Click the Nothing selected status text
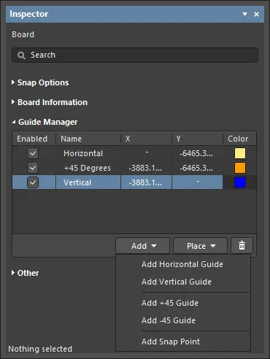This screenshot has height=359, width=270. click(x=40, y=349)
